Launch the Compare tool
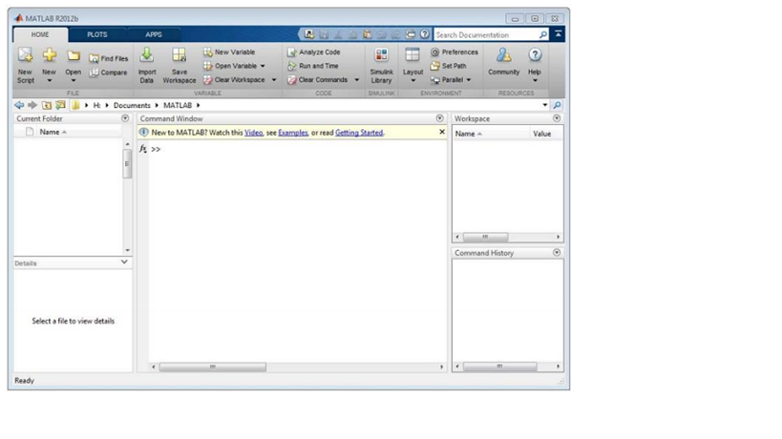 [x=108, y=73]
